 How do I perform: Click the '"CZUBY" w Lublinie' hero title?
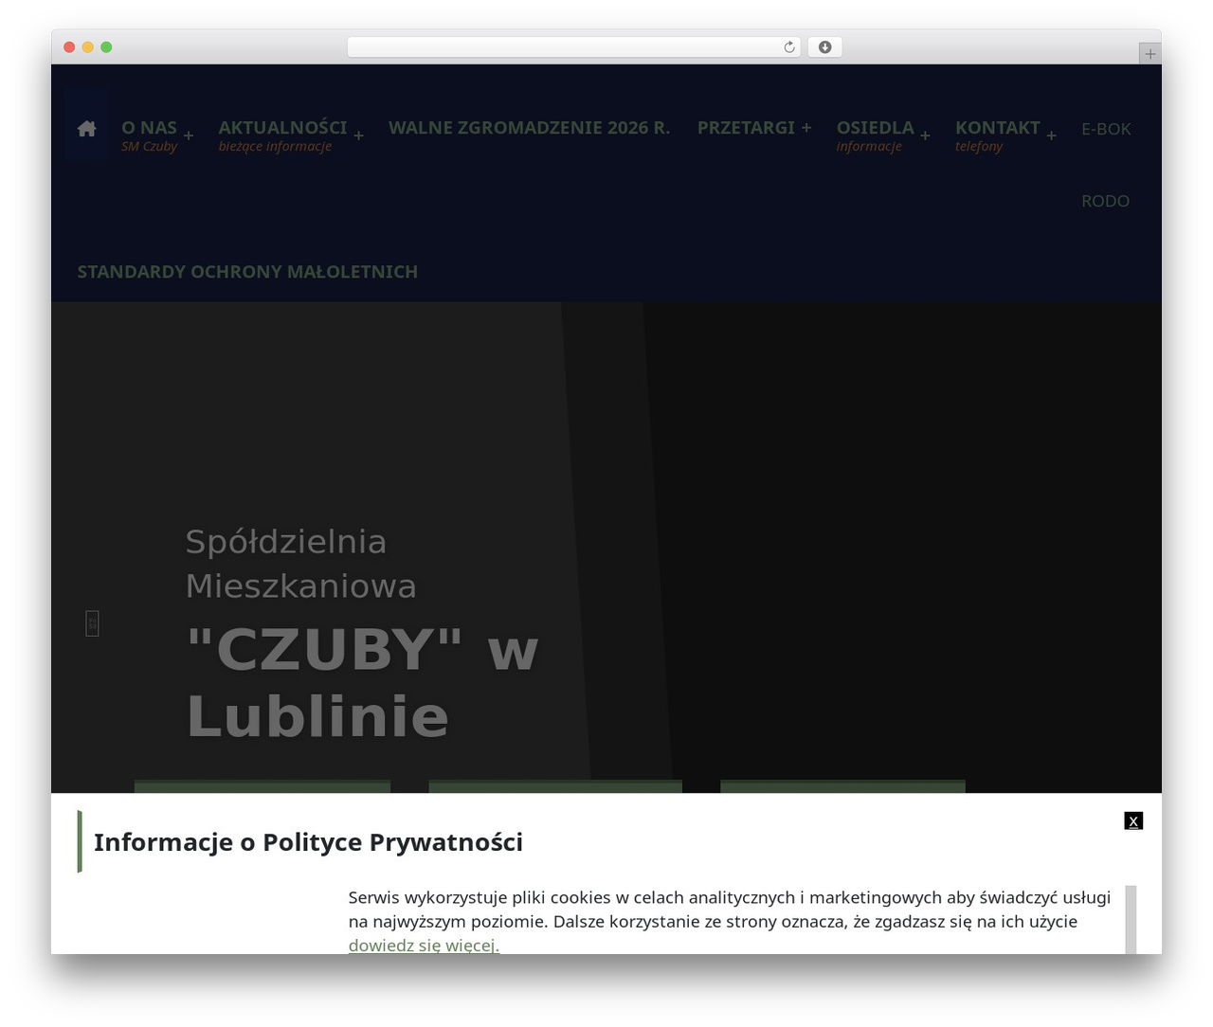362,682
